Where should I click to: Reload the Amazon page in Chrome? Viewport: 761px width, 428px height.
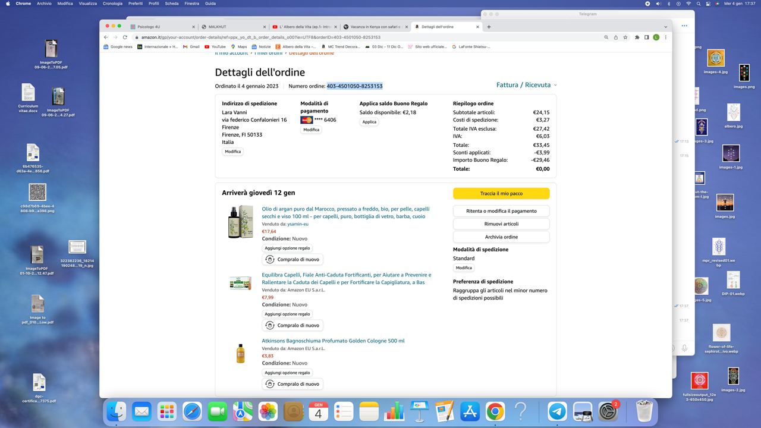(125, 37)
